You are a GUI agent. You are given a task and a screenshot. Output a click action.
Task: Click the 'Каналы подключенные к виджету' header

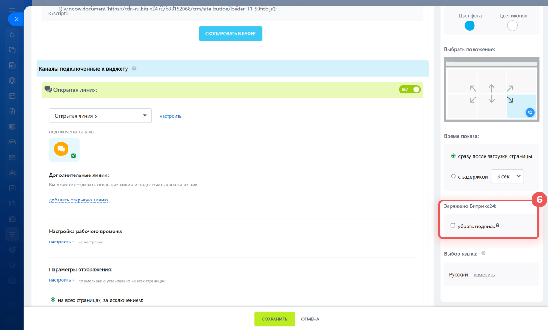84,68
